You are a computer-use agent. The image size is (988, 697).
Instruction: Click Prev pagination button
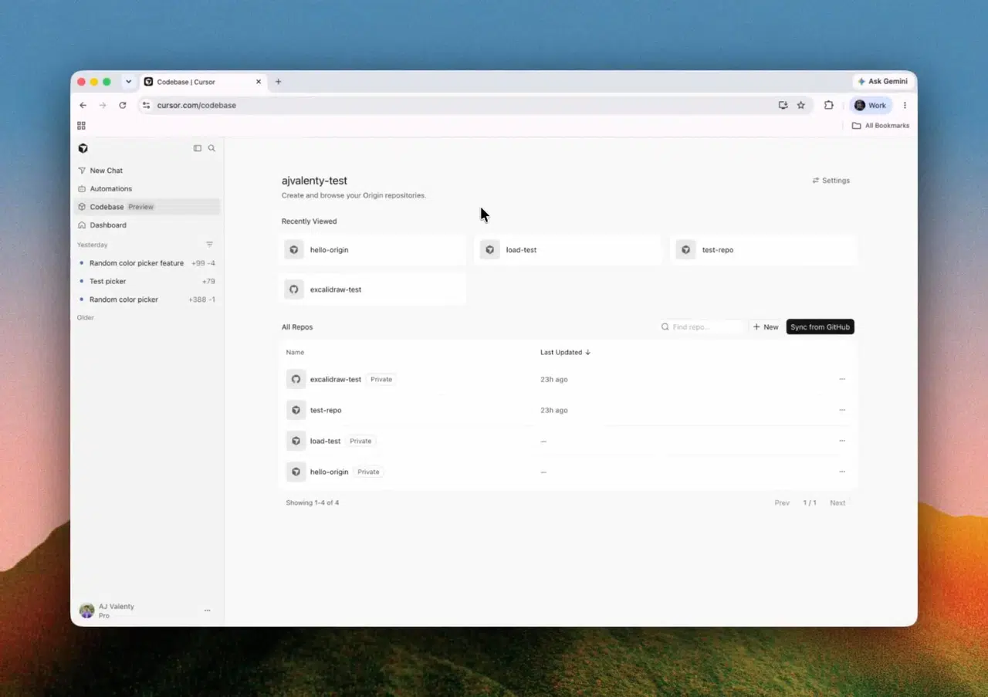pyautogui.click(x=782, y=503)
